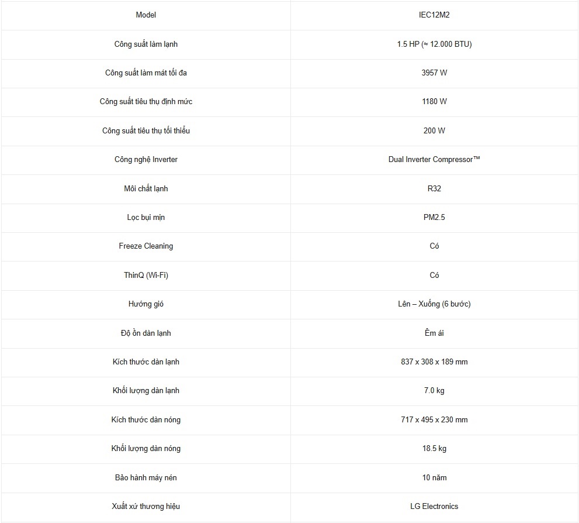
Task: Select the 3957 W max cooling value
Action: coord(434,73)
